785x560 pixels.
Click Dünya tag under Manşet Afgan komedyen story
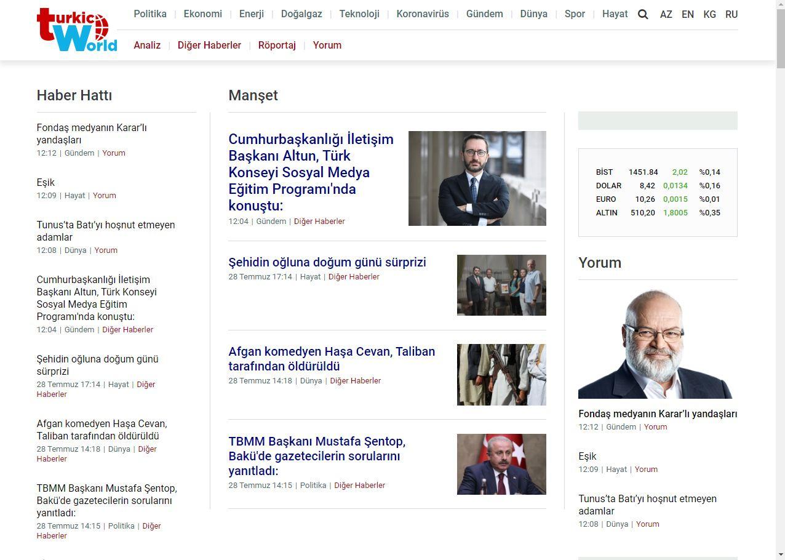pos(311,380)
